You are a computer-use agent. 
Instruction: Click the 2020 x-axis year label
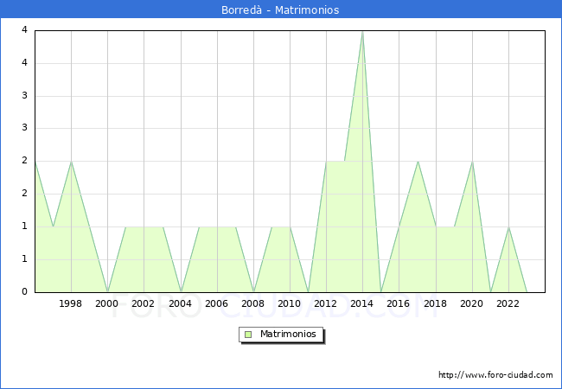click(472, 303)
